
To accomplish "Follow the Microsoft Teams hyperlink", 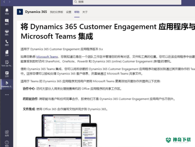I will coord(47,57).
